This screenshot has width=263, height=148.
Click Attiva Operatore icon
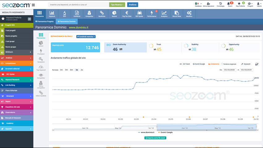point(209,4)
